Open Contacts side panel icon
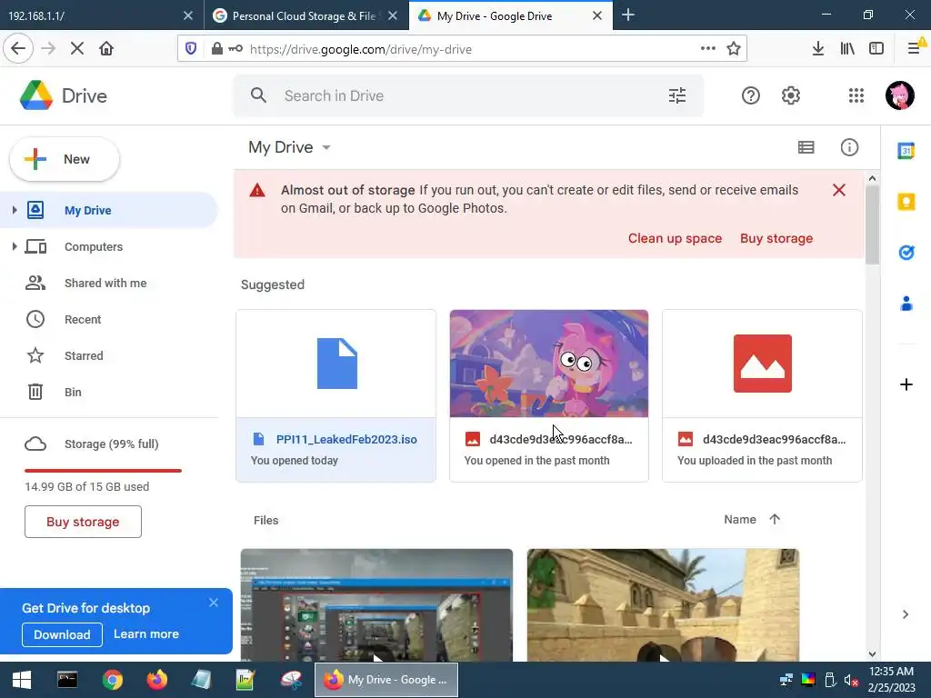Image resolution: width=931 pixels, height=698 pixels. [906, 304]
